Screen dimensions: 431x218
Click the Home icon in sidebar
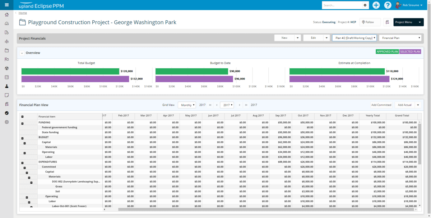tap(6, 15)
